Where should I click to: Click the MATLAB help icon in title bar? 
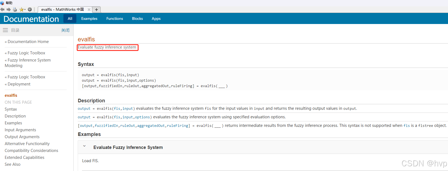tap(2, 3)
